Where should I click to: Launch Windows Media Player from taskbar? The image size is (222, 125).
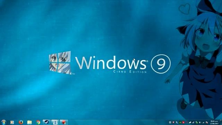(12, 122)
